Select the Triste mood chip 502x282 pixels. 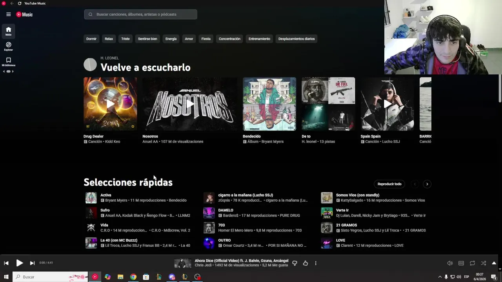click(x=125, y=39)
